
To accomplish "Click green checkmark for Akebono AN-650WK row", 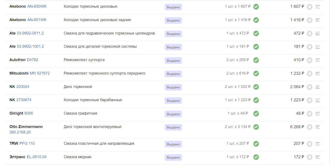I will [x=256, y=7].
